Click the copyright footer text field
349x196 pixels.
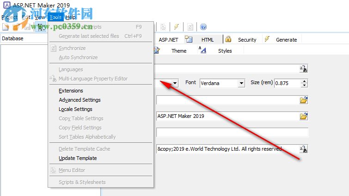tap(228, 149)
